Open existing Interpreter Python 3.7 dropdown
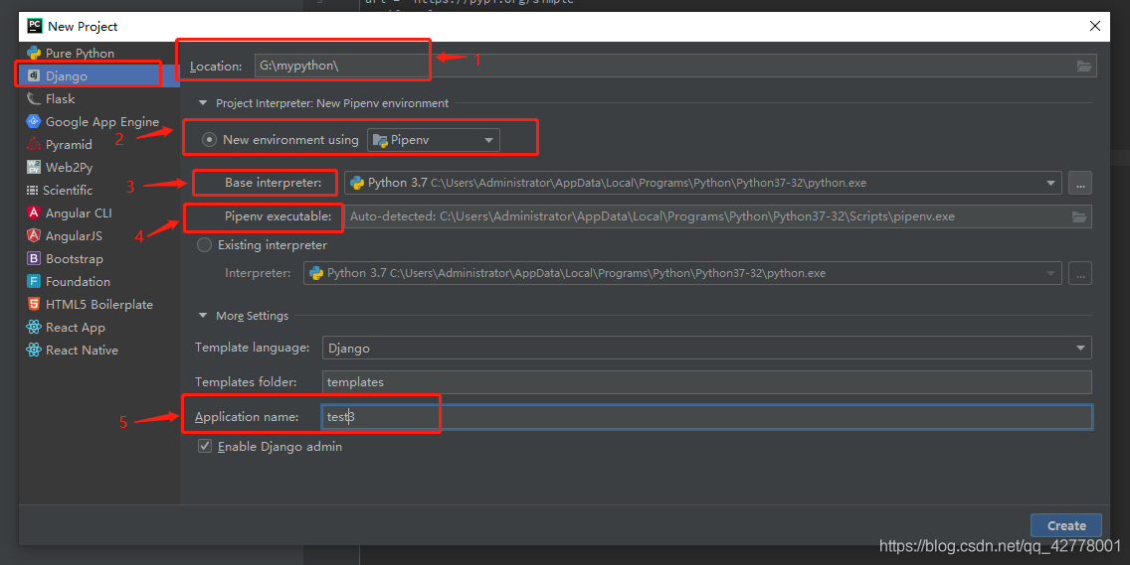The image size is (1130, 565). coord(682,273)
